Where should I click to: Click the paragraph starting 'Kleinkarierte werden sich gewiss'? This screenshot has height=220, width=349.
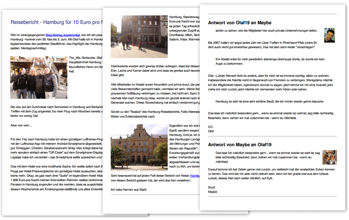click(x=155, y=71)
